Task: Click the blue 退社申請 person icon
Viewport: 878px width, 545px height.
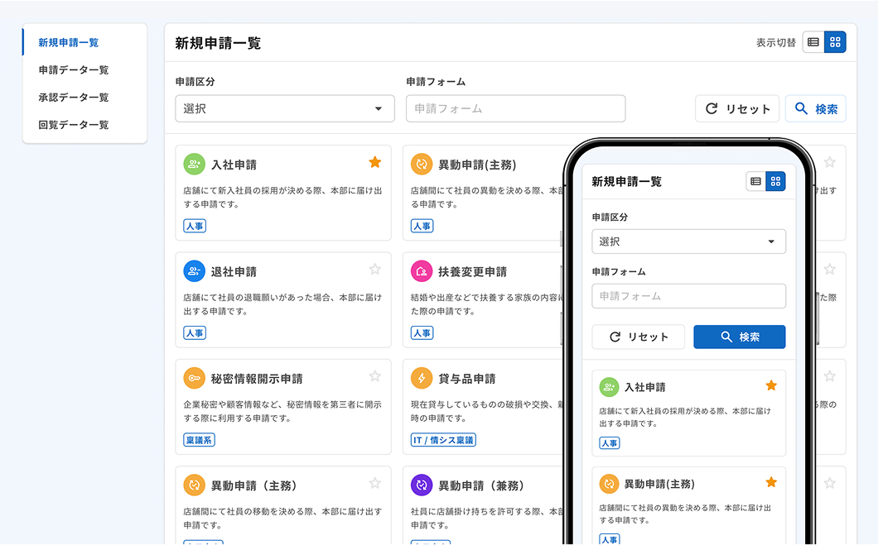Action: click(x=194, y=271)
